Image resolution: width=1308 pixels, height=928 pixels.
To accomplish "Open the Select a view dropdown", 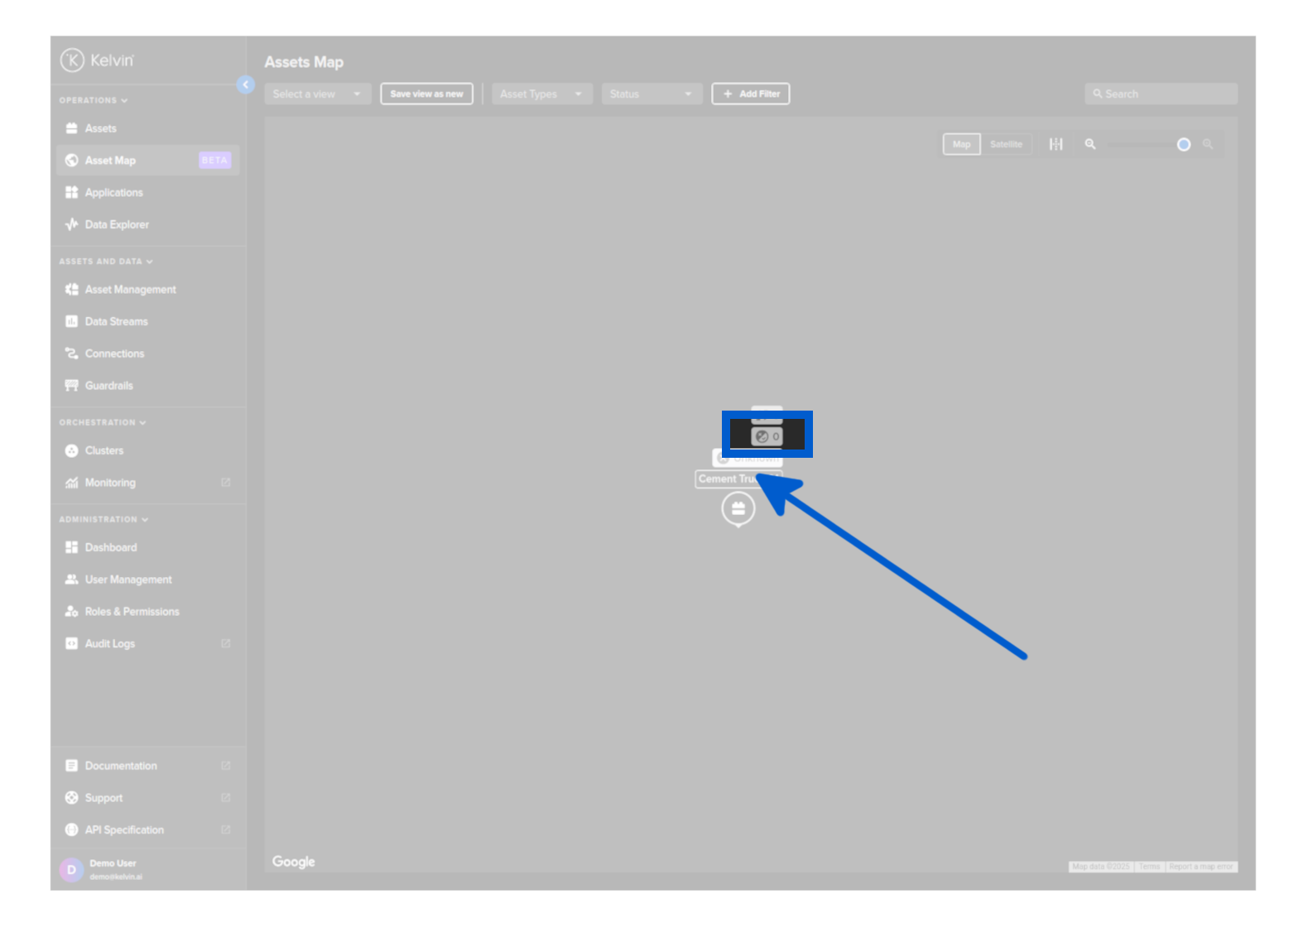I will (x=316, y=94).
